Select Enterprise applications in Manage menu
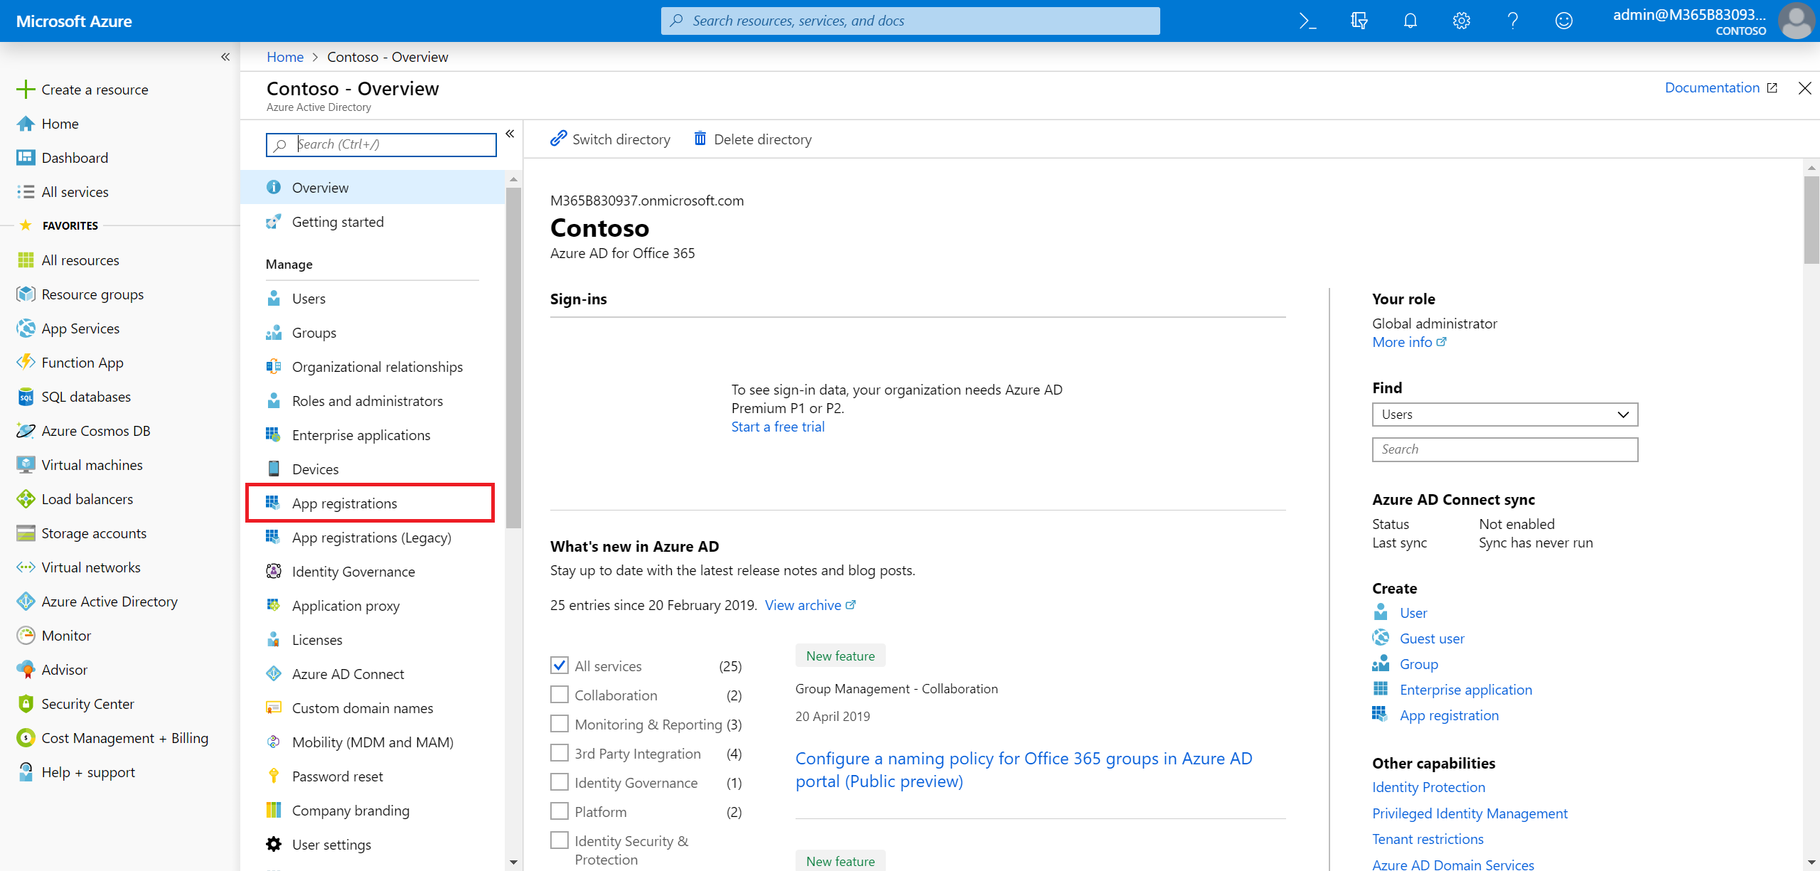Image resolution: width=1820 pixels, height=871 pixels. [x=360, y=435]
